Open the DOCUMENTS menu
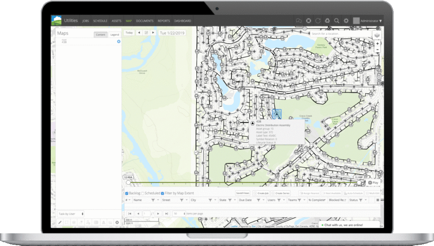This screenshot has width=434, height=246. [x=145, y=21]
